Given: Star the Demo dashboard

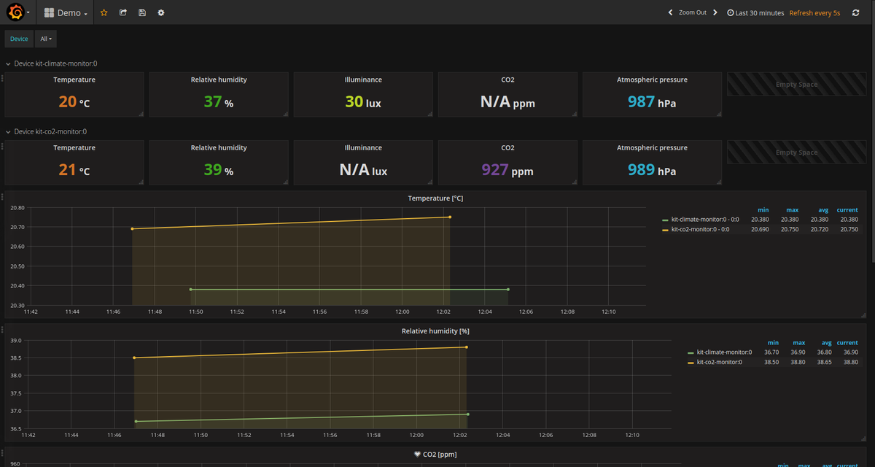Looking at the screenshot, I should tap(103, 12).
